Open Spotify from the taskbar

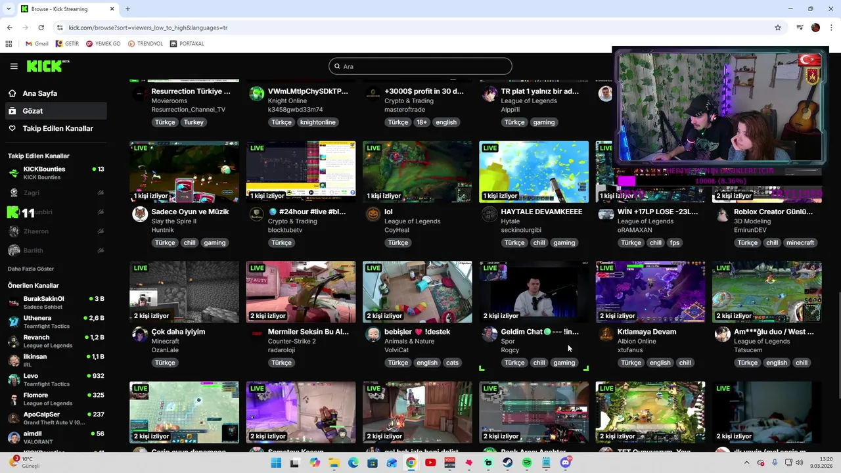pos(527,462)
